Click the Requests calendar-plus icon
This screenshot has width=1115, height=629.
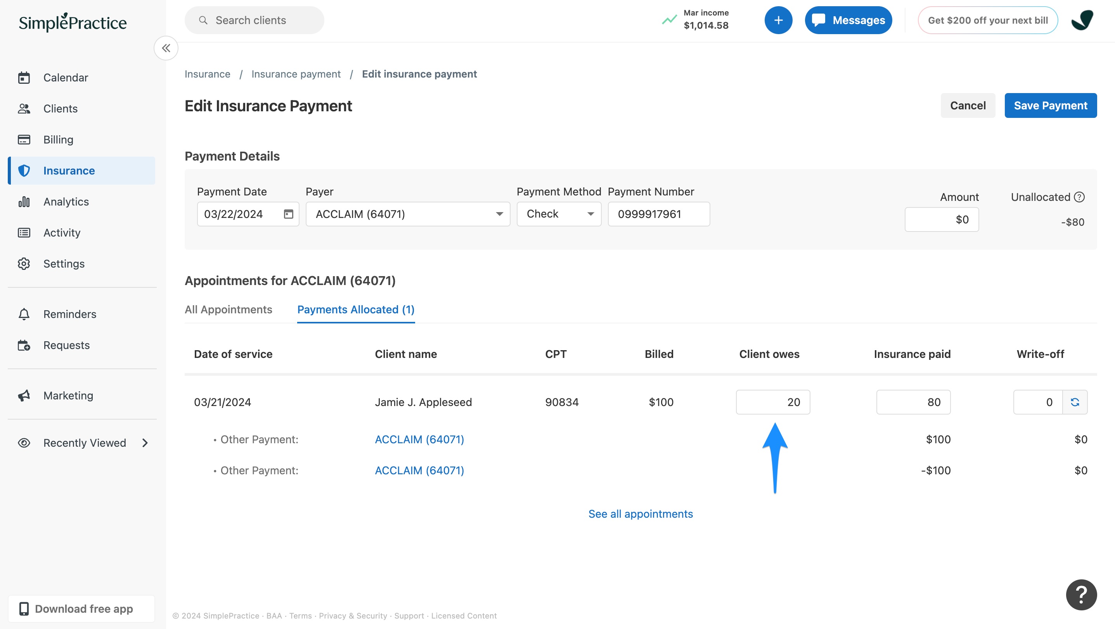(24, 345)
